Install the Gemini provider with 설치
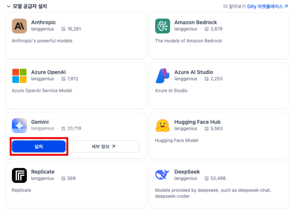The width and height of the screenshot is (295, 210). [39, 146]
